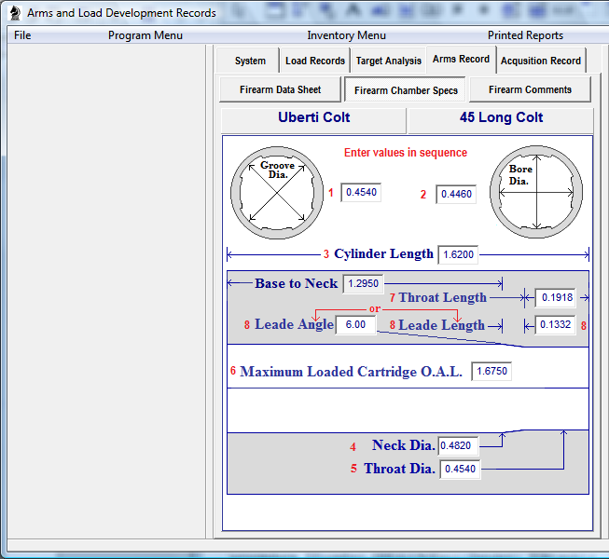Click the Leade Length label
The image size is (609, 559).
point(442,325)
